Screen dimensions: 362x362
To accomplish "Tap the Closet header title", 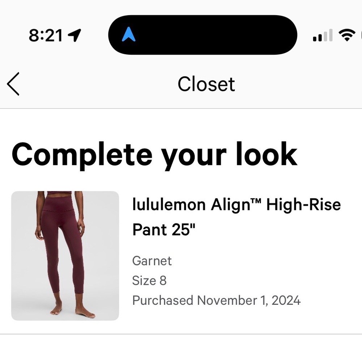I will point(206,84).
